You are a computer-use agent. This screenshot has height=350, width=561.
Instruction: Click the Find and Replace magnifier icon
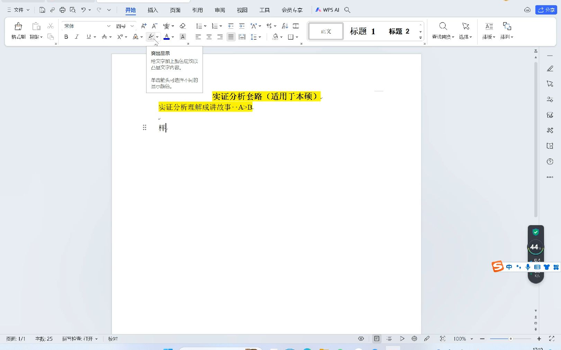point(443,26)
